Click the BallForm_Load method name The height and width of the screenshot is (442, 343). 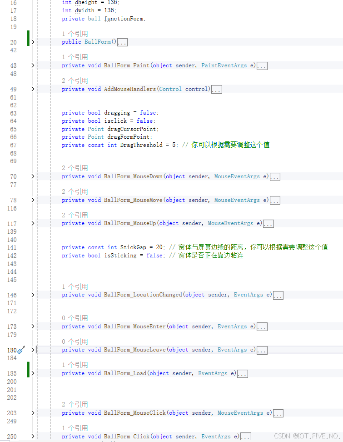coord(125,373)
